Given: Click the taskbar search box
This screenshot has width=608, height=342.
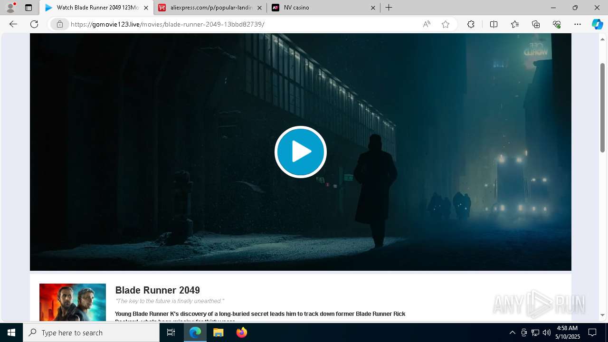Looking at the screenshot, I should click(x=91, y=332).
